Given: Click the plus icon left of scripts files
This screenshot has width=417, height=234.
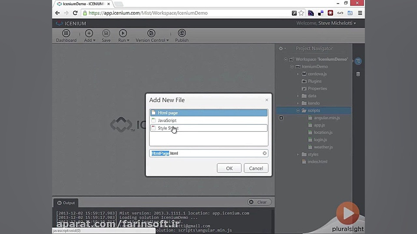Looking at the screenshot, I should point(281,118).
